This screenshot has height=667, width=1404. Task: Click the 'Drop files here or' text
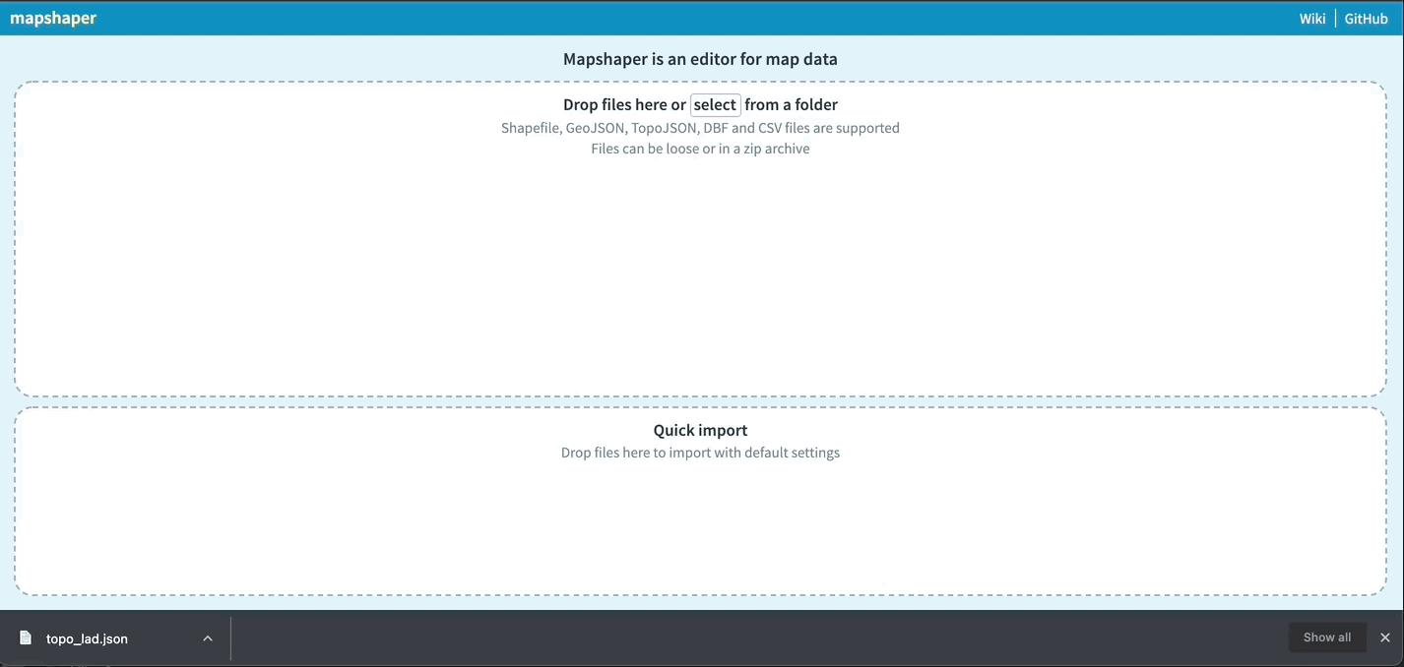click(624, 104)
